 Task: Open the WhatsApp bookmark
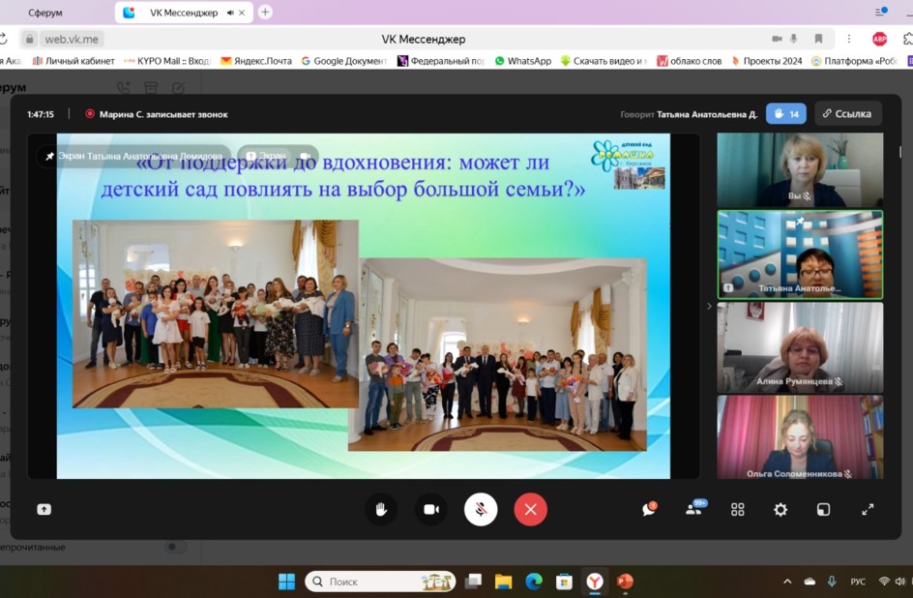pos(522,61)
